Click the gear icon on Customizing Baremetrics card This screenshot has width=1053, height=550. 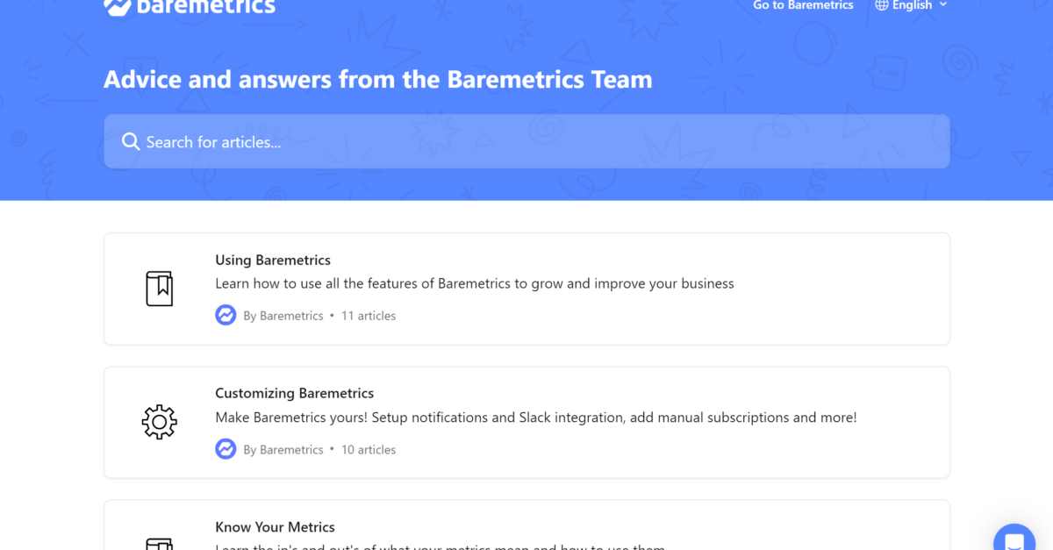159,422
